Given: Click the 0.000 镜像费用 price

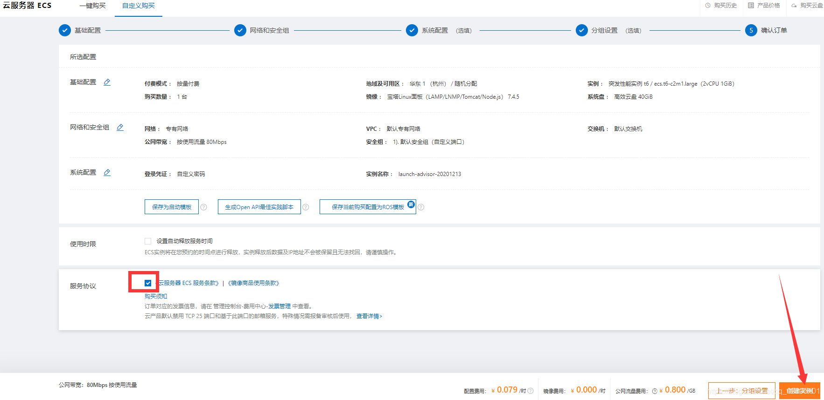Looking at the screenshot, I should [587, 390].
